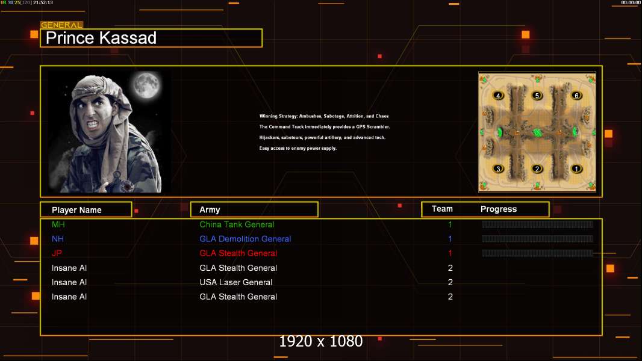Click the red GLA Stealth General text
This screenshot has height=361, width=642.
point(238,253)
